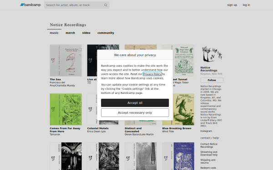Open Comes From Far Away From Here cover

point(66,109)
